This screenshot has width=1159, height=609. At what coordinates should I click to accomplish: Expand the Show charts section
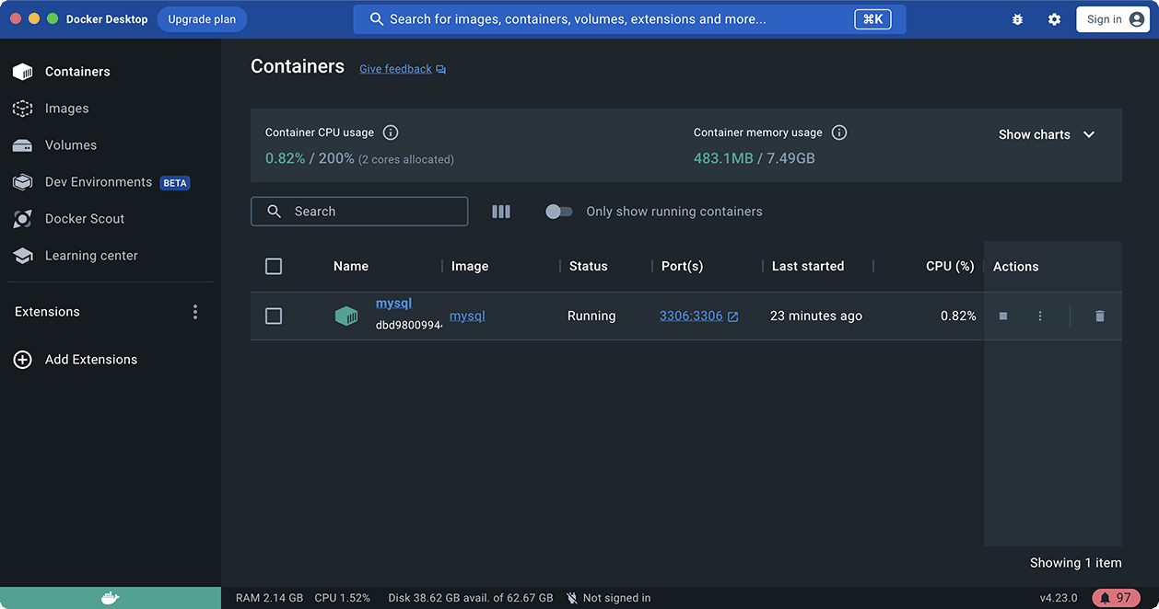1047,134
